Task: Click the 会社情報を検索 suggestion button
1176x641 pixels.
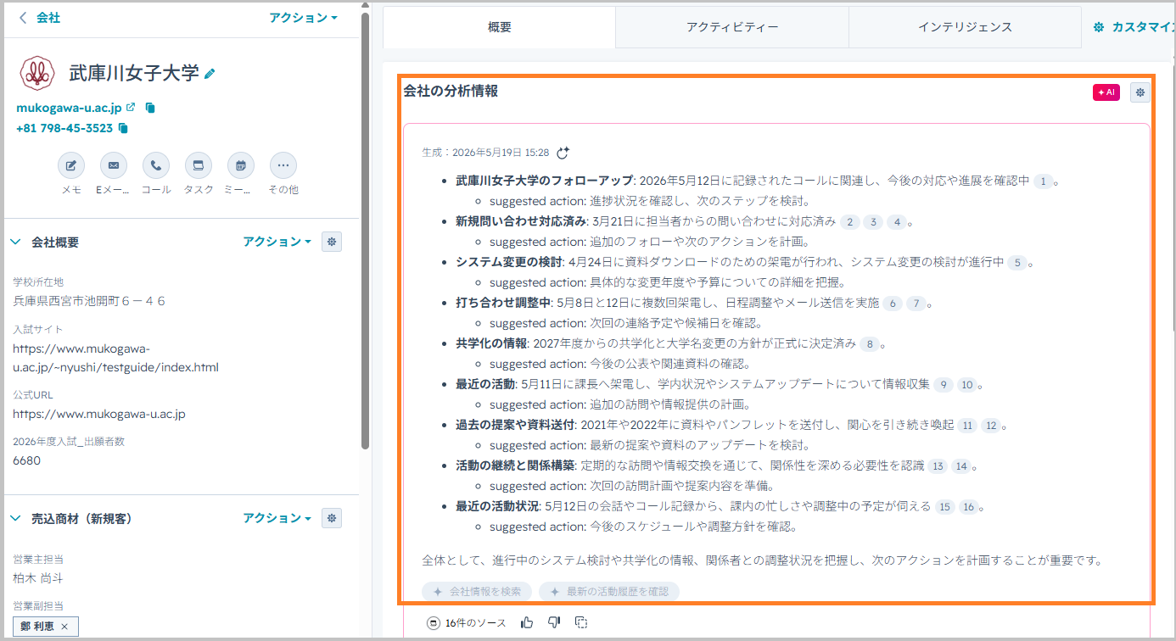Action: pyautogui.click(x=477, y=591)
